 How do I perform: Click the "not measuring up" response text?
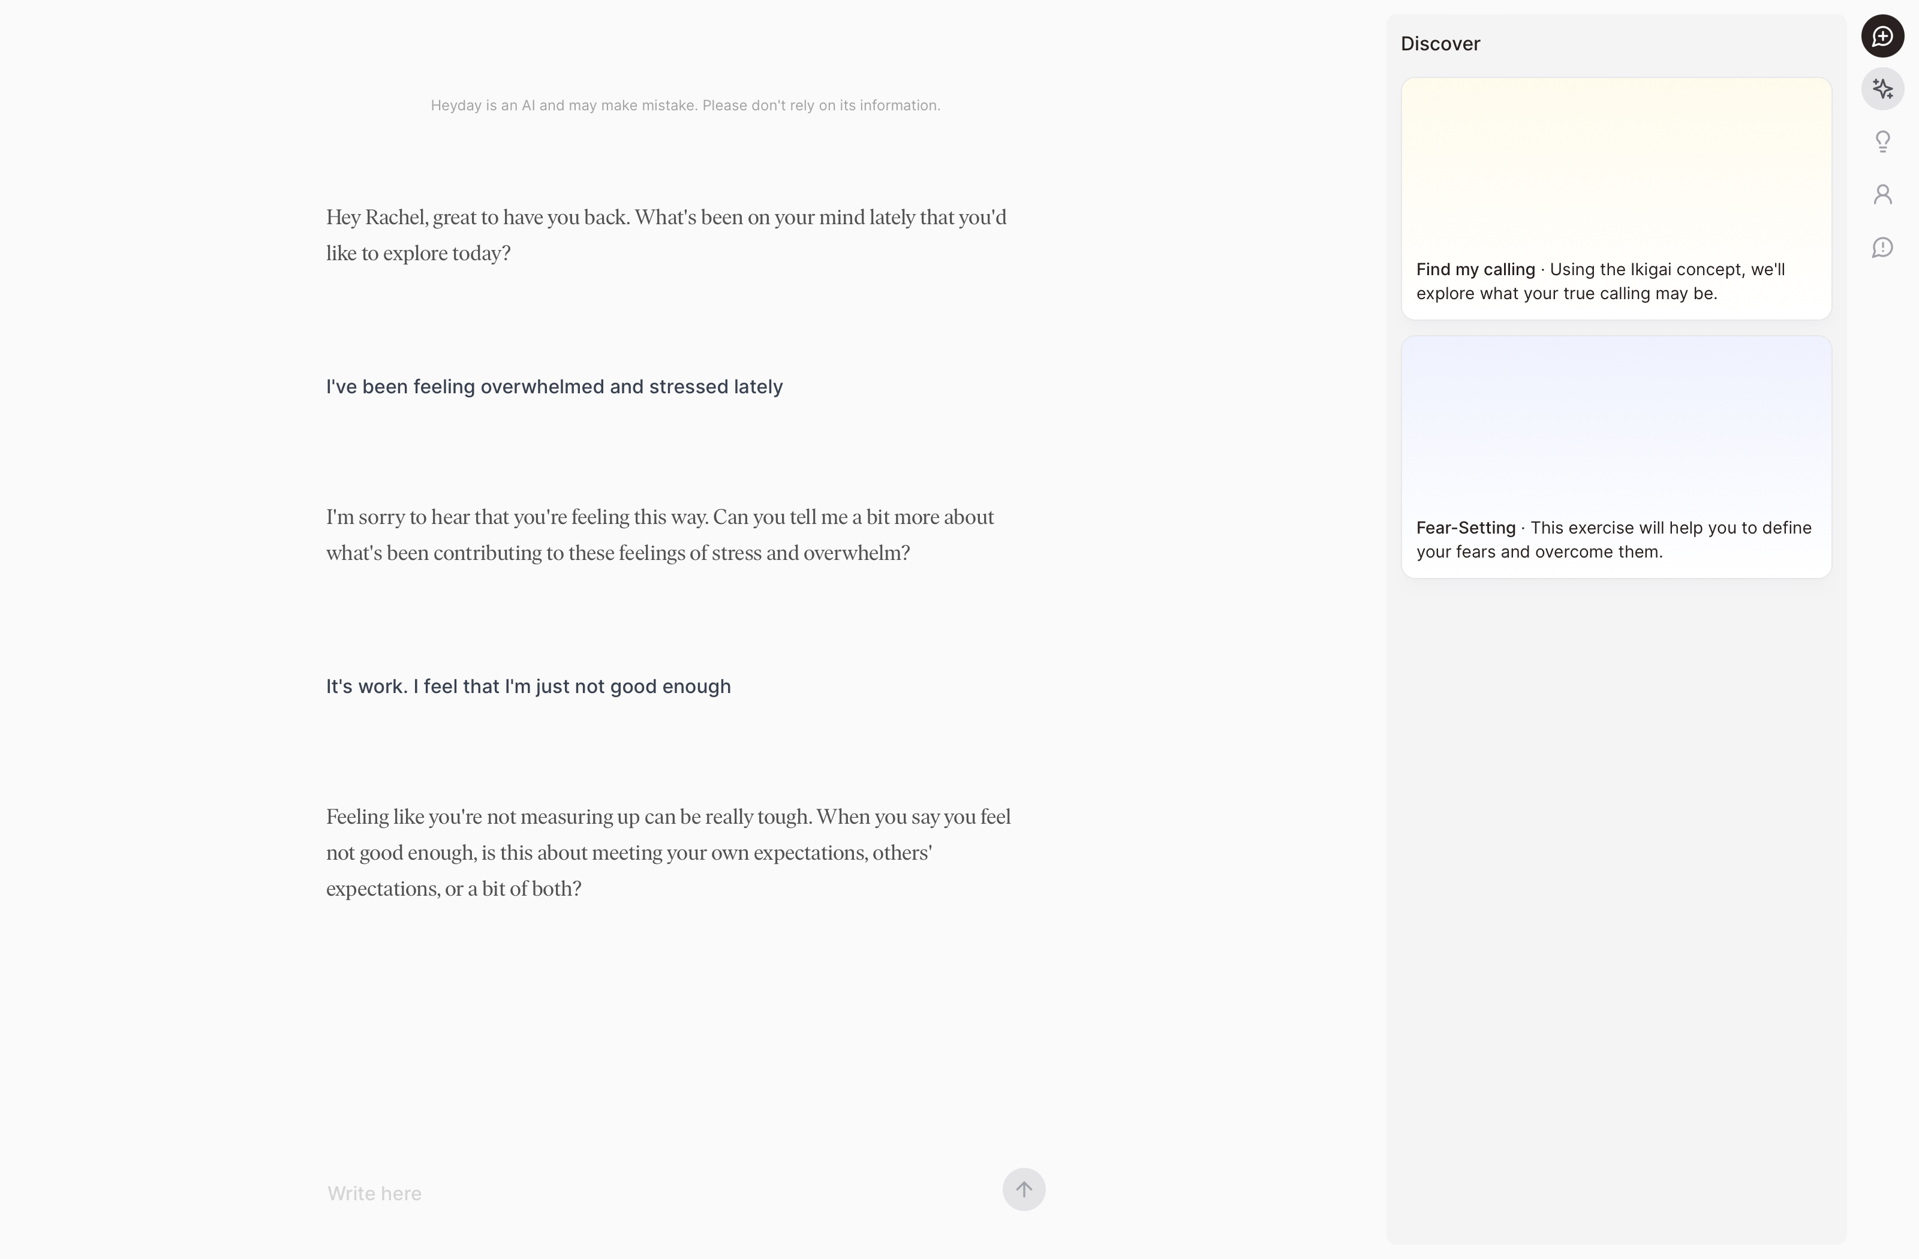(x=667, y=853)
